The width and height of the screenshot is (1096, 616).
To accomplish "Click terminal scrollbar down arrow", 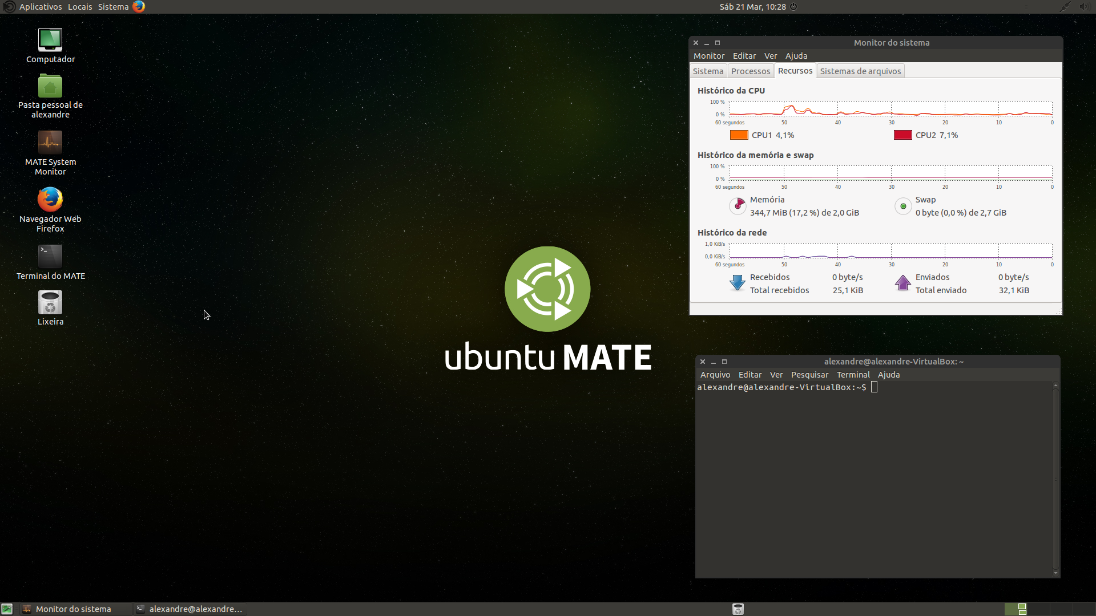I will pyautogui.click(x=1055, y=573).
